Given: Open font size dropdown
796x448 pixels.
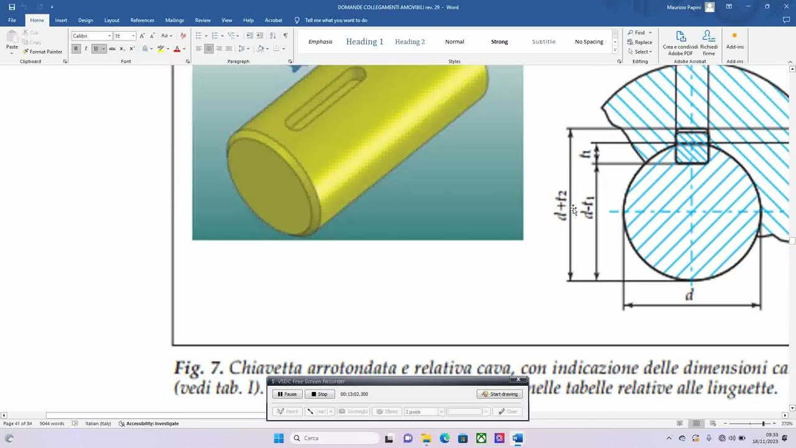Looking at the screenshot, I should [x=133, y=36].
